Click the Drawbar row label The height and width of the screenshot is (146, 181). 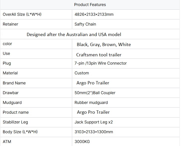[x=11, y=93]
